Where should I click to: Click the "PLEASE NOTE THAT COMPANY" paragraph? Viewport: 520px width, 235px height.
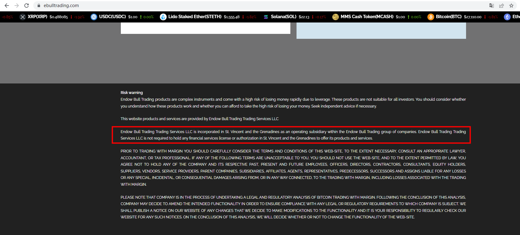(293, 207)
